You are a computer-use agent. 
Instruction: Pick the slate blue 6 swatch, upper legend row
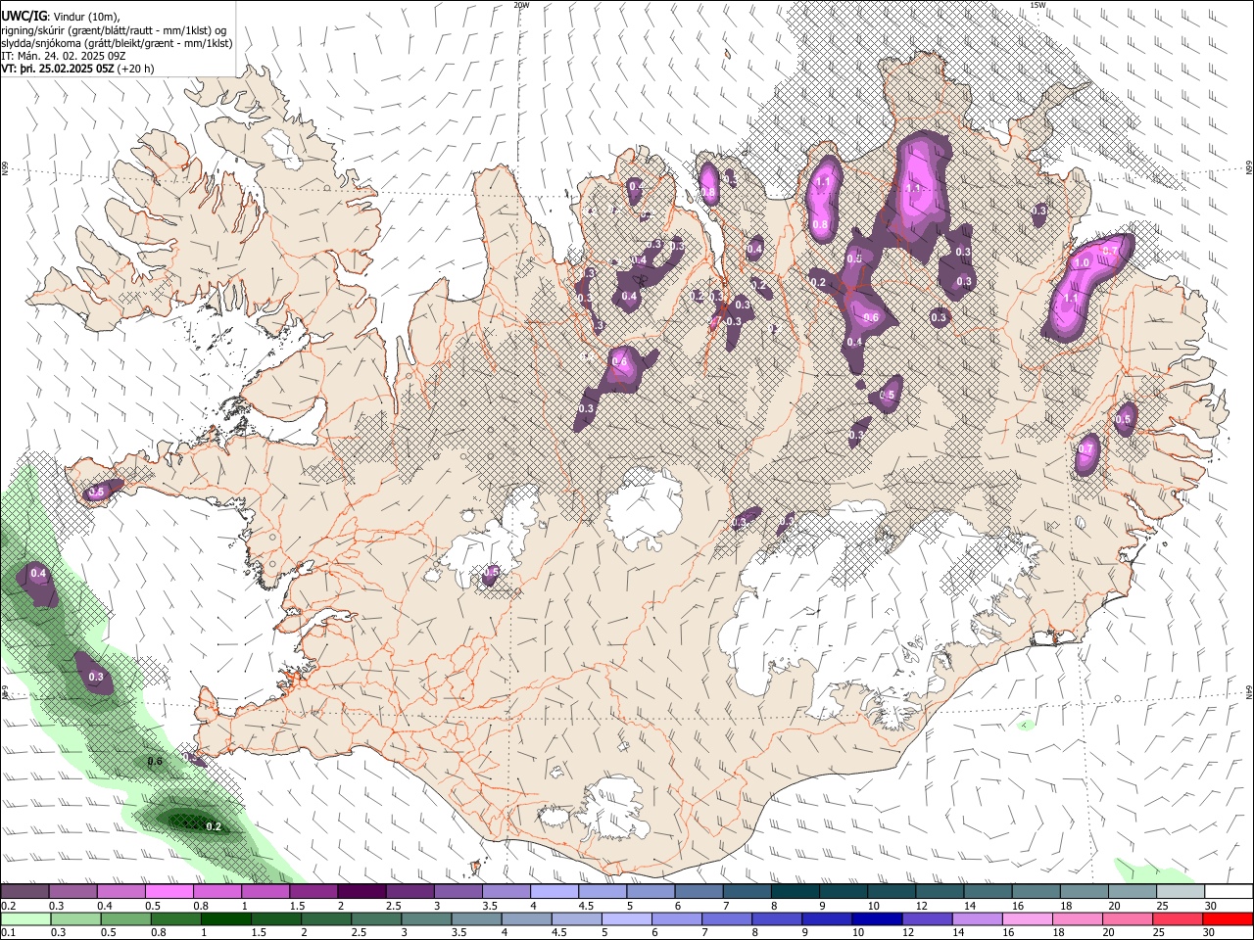click(699, 891)
